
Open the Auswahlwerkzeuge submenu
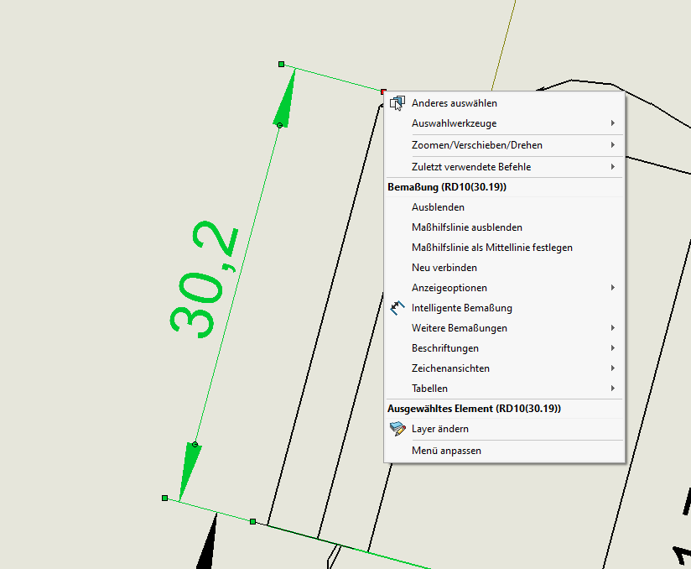coord(504,123)
